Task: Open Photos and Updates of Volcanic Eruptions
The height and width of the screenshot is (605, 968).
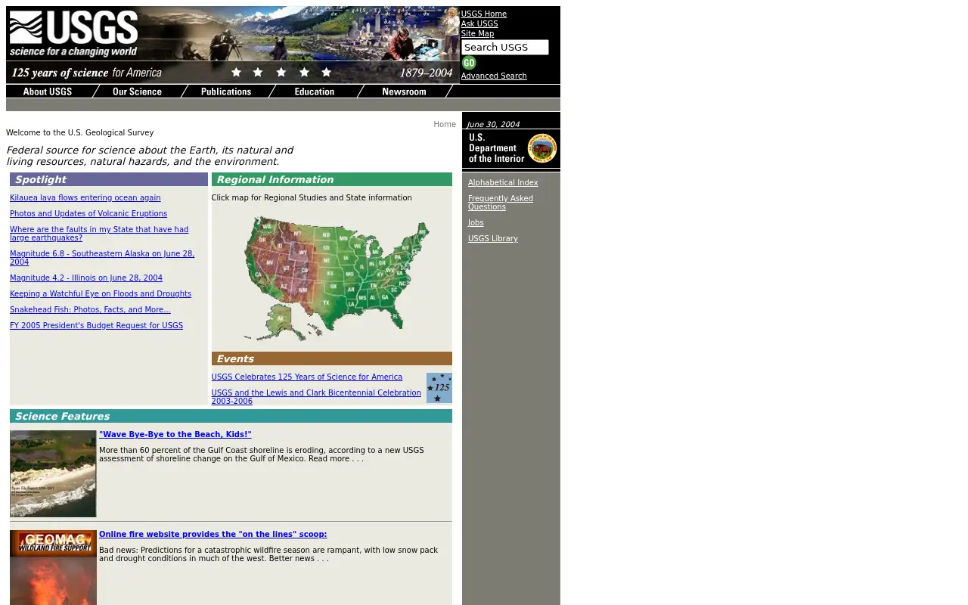Action: (88, 213)
